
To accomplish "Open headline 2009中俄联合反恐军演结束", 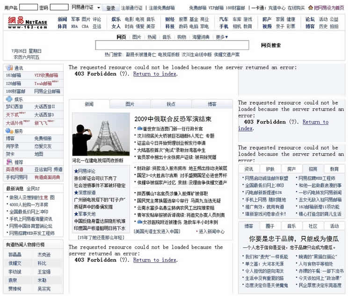I will (x=173, y=119).
